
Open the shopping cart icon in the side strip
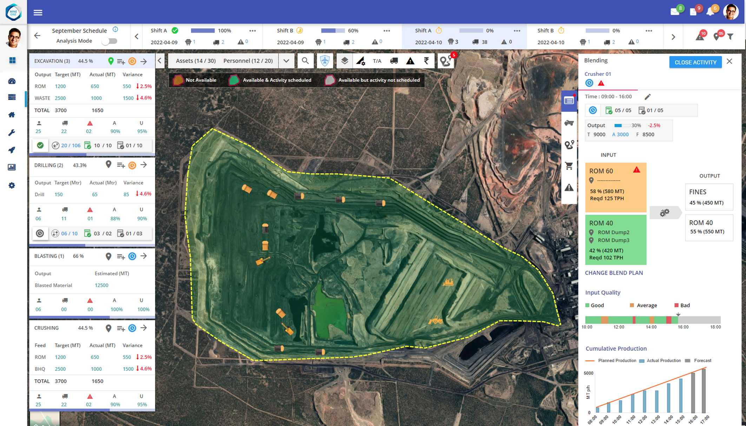coord(569,166)
